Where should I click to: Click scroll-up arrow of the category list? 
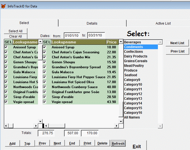(x=160, y=42)
